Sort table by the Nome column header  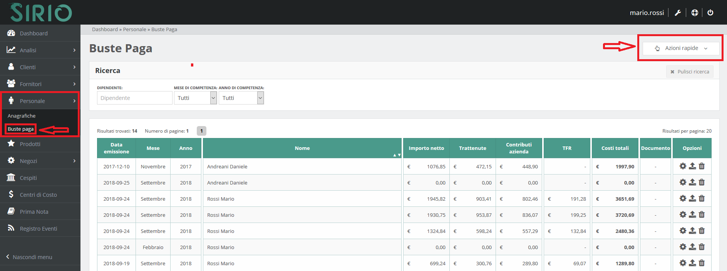(x=302, y=148)
